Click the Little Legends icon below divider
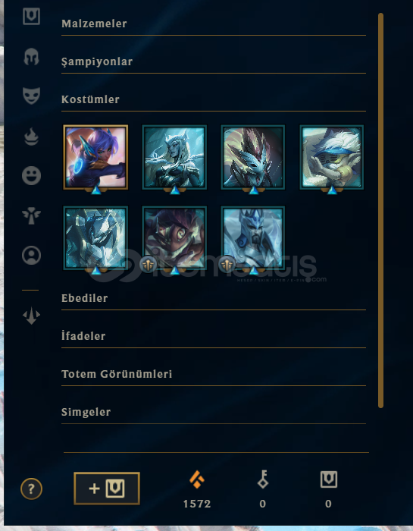 [x=32, y=316]
